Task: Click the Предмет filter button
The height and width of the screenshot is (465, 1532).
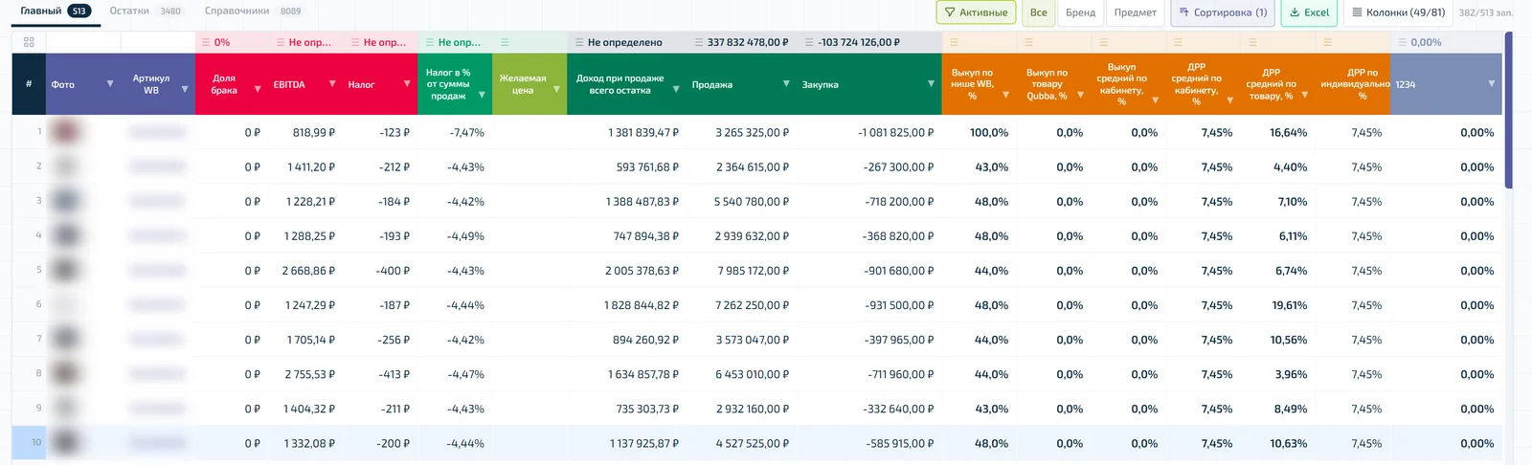Action: pyautogui.click(x=1135, y=12)
